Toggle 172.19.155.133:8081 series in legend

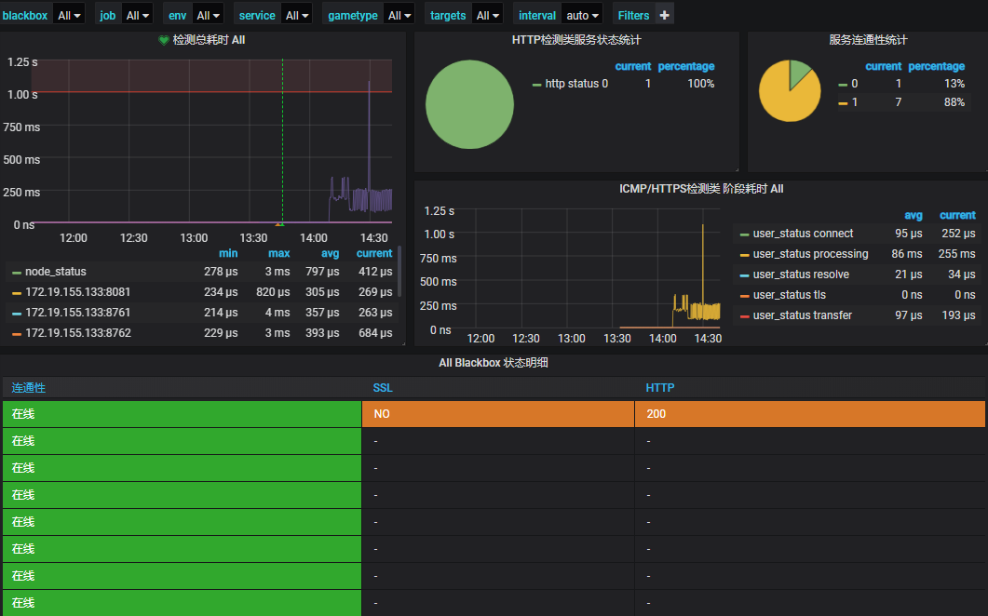coord(77,292)
